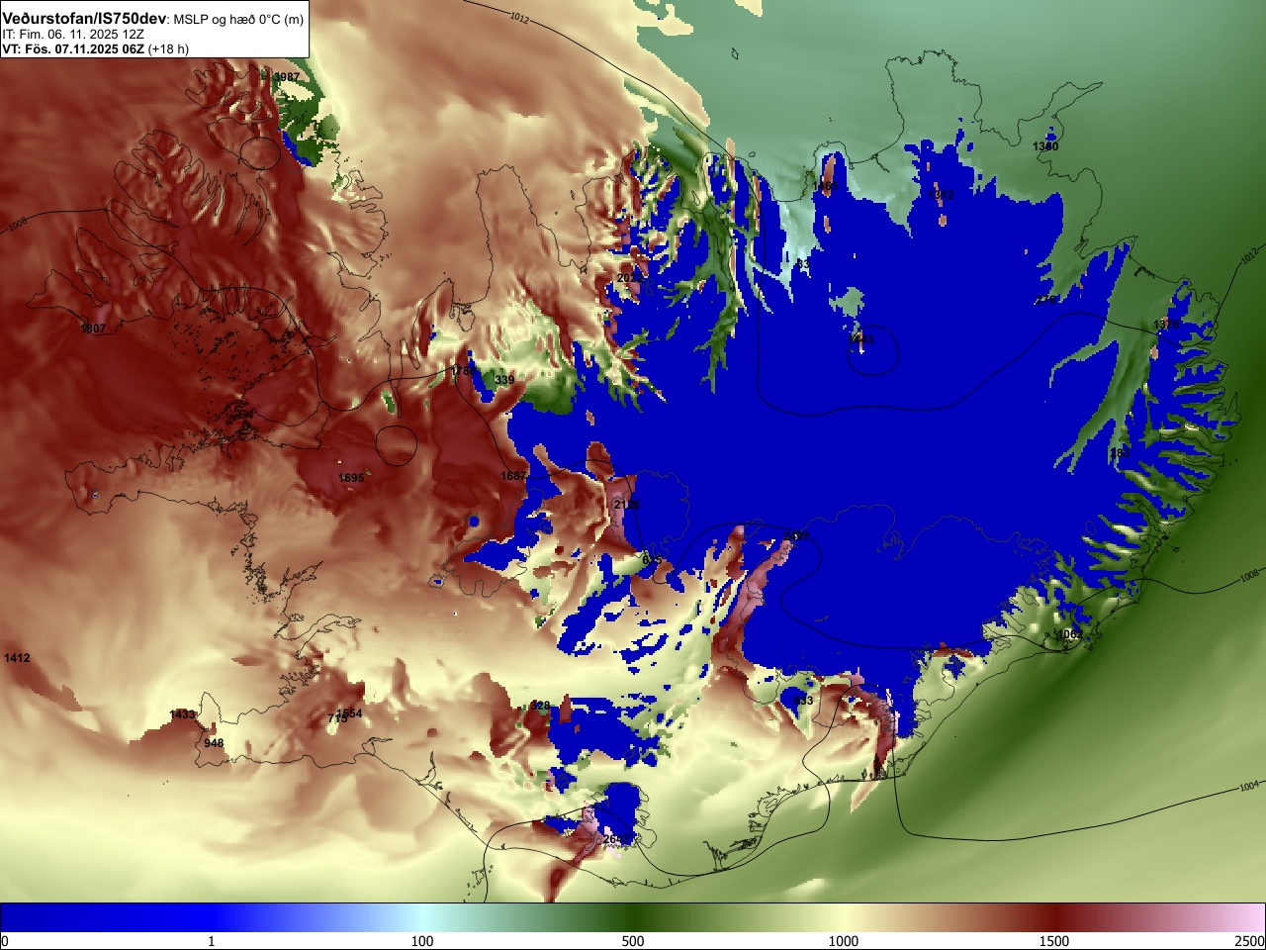Click the colorbar tick label 2500
Screen dimensions: 1266x950
point(1250,941)
